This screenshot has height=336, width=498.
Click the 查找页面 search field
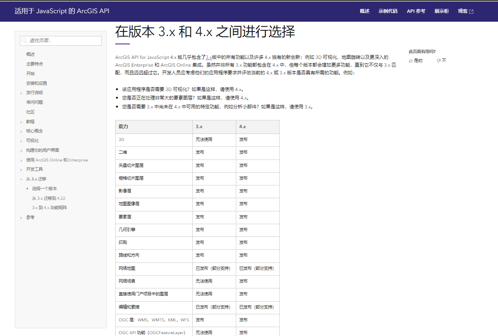(x=61, y=41)
